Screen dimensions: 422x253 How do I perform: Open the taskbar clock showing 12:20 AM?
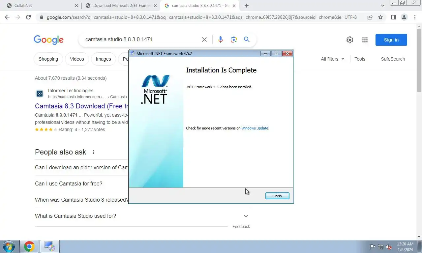(405, 247)
